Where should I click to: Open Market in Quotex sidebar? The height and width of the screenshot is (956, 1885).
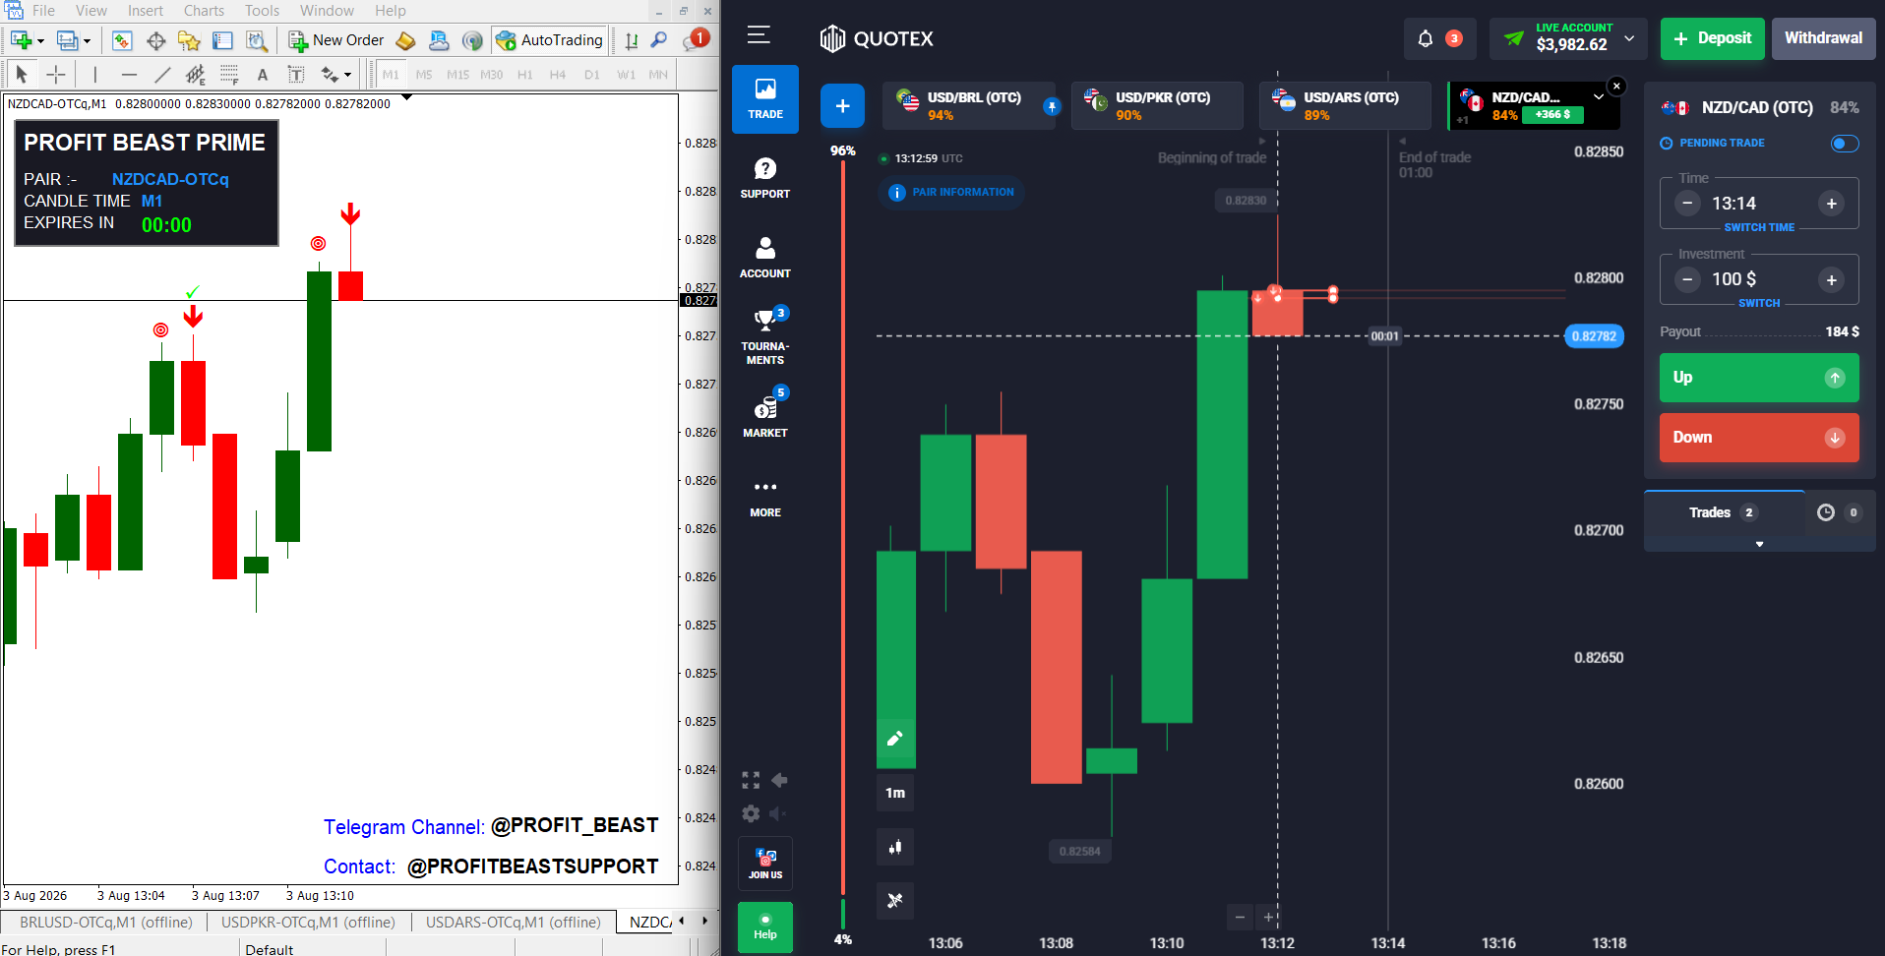765,416
